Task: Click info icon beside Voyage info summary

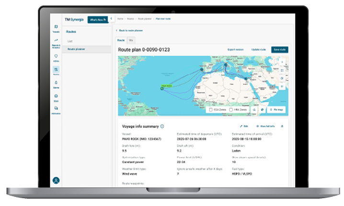Action: coord(162,126)
